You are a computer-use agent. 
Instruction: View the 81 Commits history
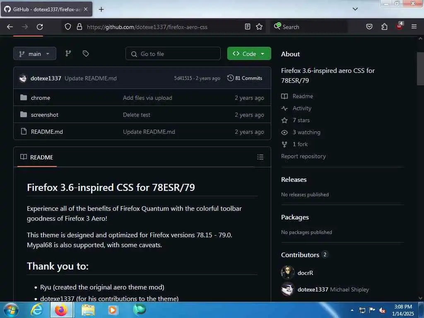click(x=245, y=78)
